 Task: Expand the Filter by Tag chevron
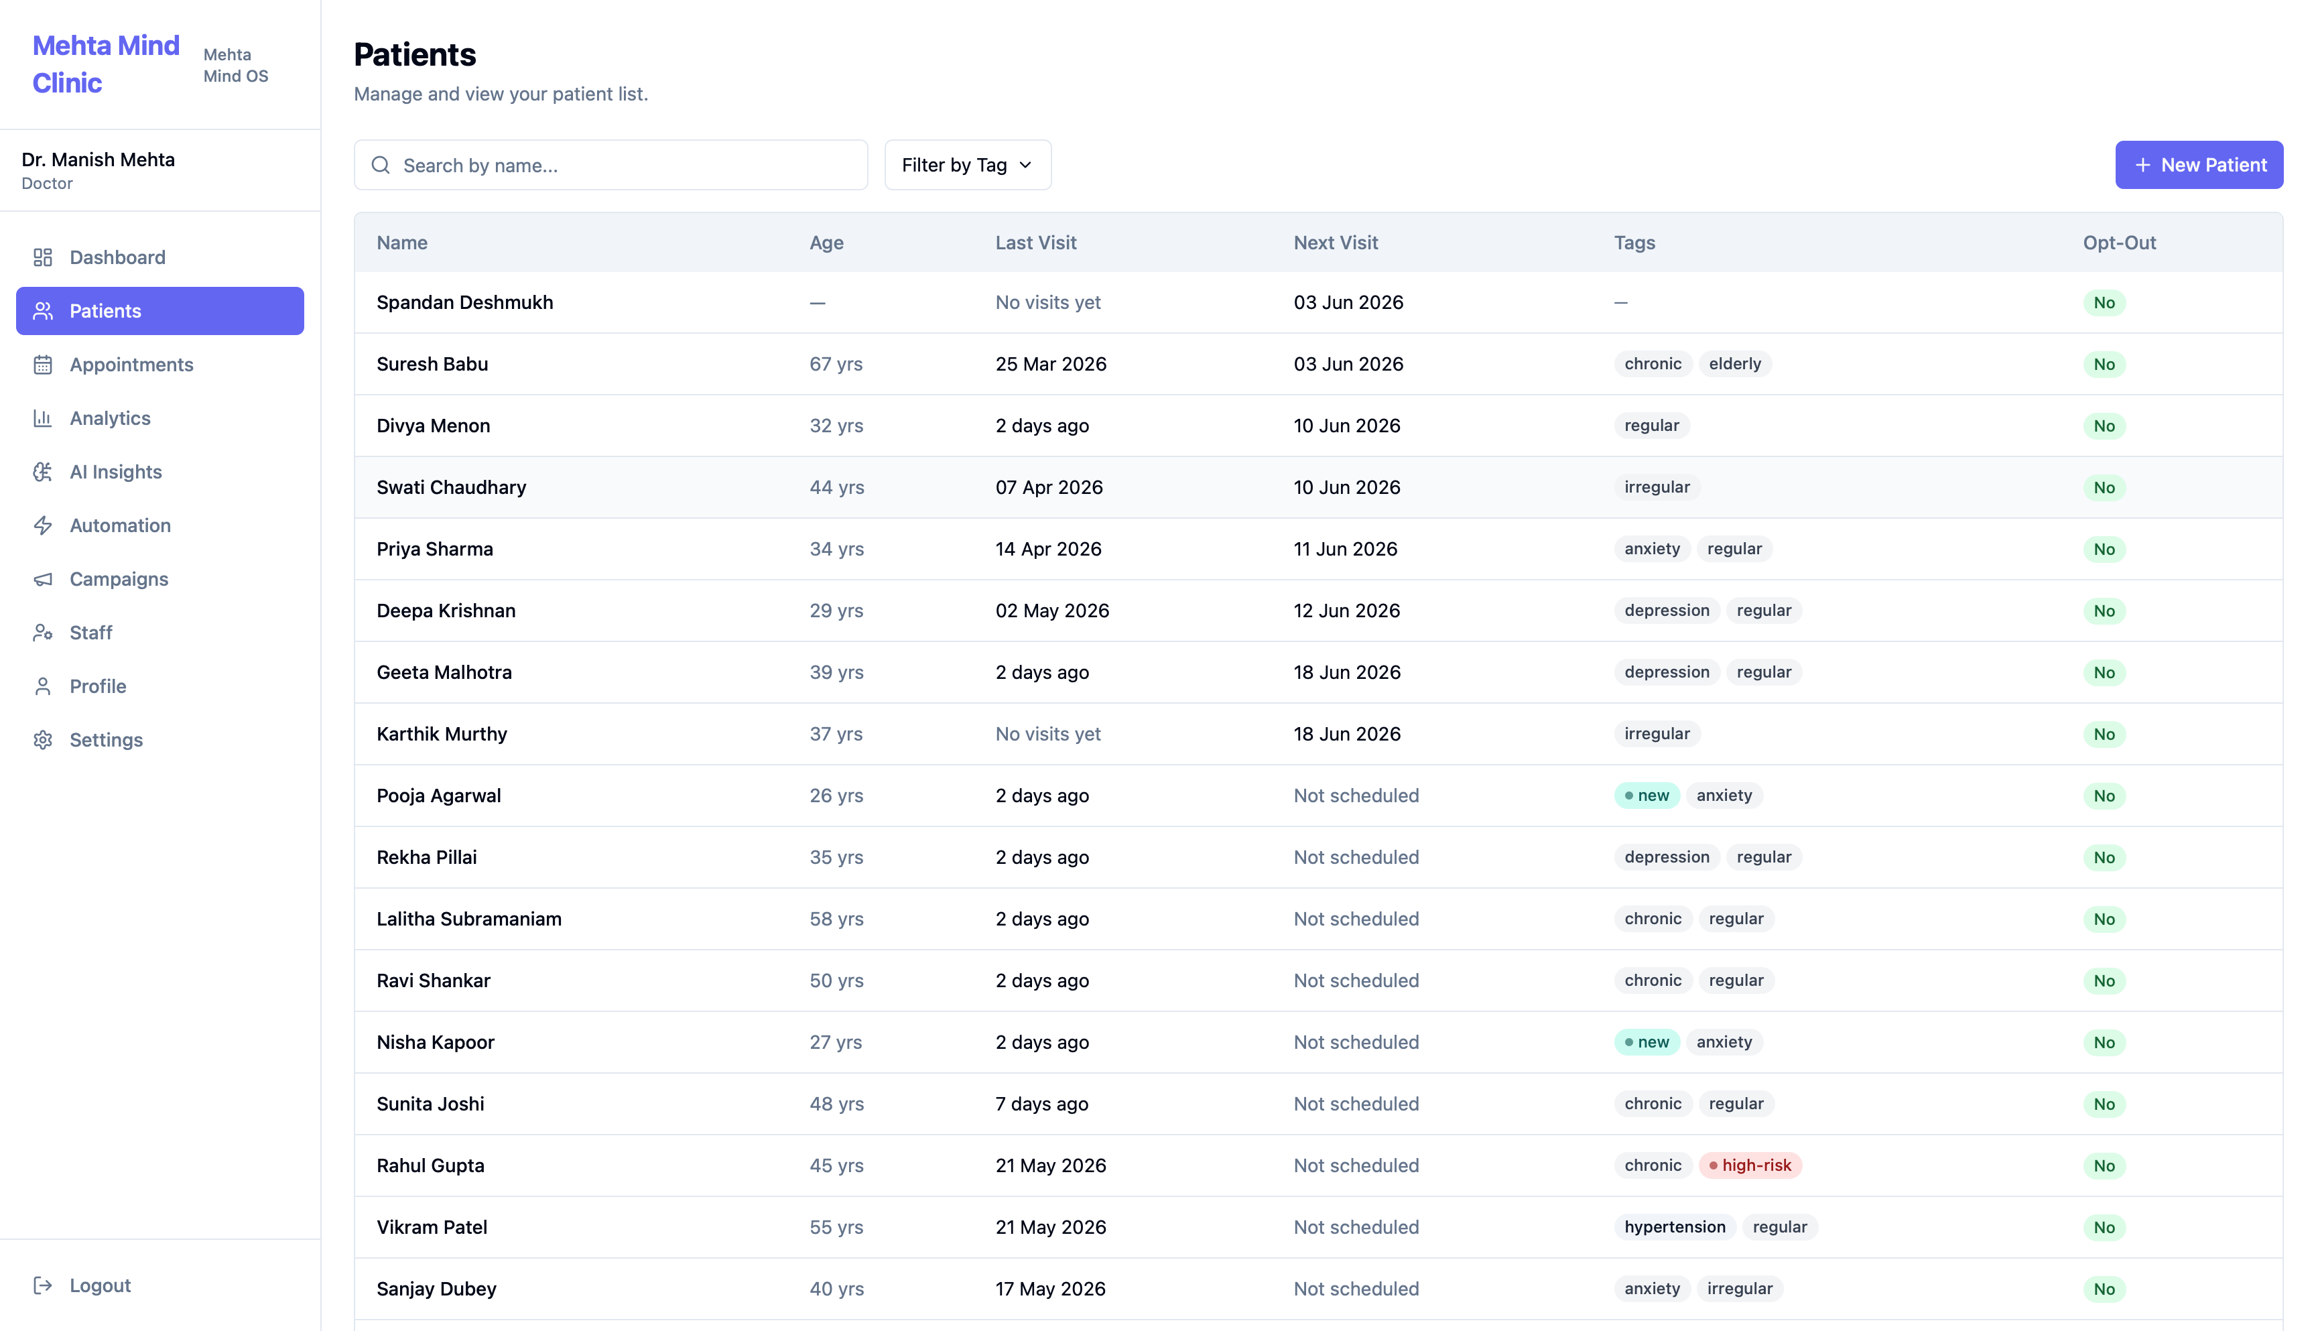click(1025, 166)
